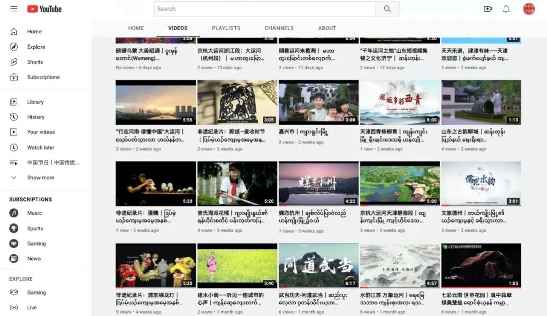Open your Library from the sidebar

tap(35, 102)
